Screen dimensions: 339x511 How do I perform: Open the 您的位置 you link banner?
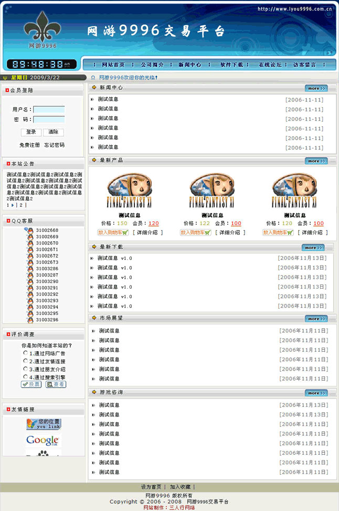(x=44, y=424)
